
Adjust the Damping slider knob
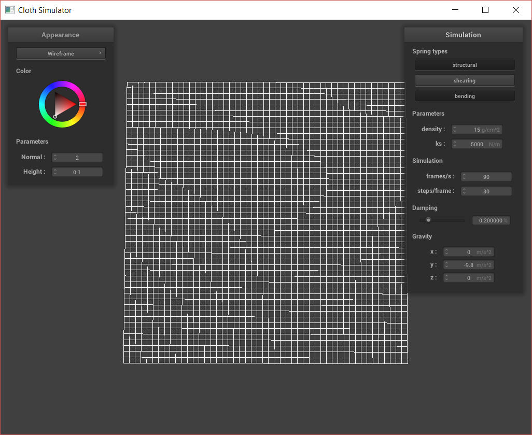pyautogui.click(x=428, y=220)
